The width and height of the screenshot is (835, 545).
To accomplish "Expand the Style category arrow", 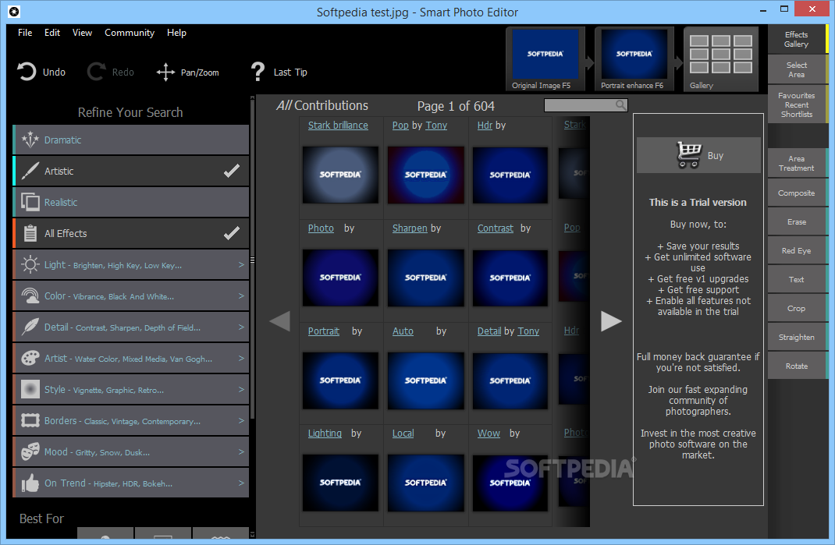I will (241, 389).
